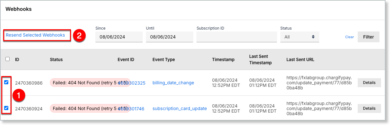Open Details for the subscription_card_update webhook
This screenshot has height=125, width=390.
(369, 108)
